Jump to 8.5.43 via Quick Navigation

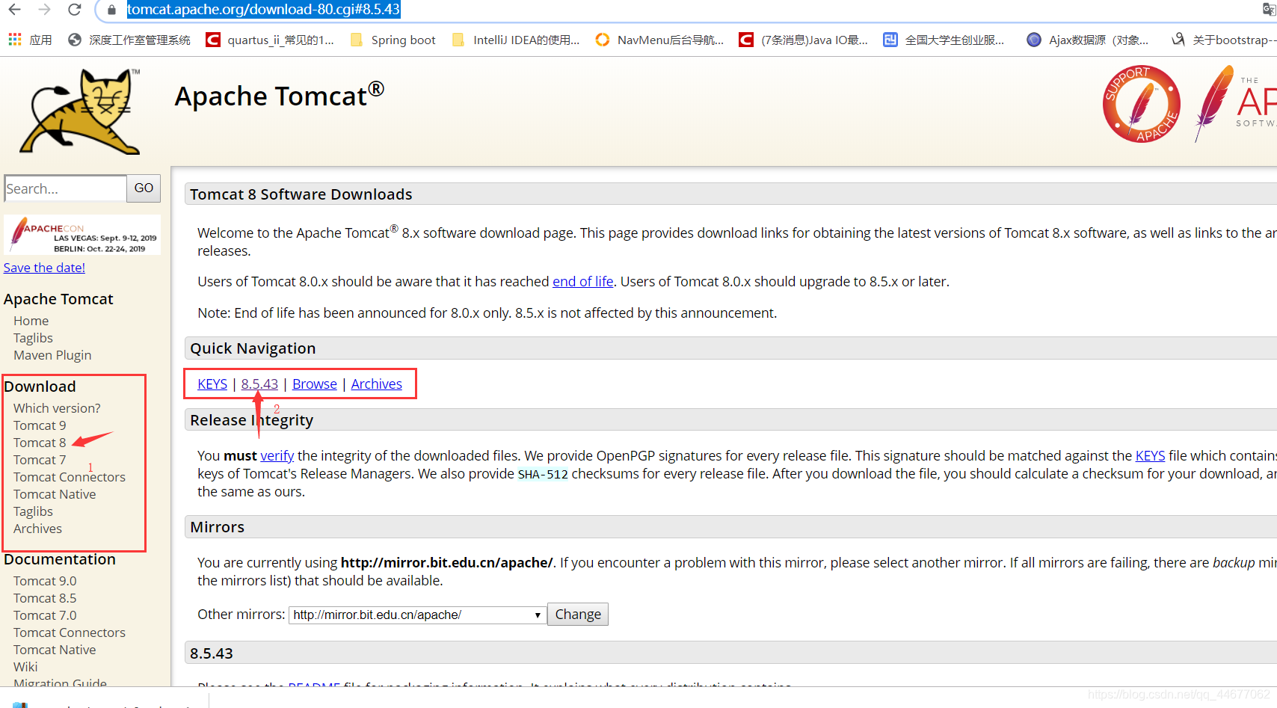259,384
